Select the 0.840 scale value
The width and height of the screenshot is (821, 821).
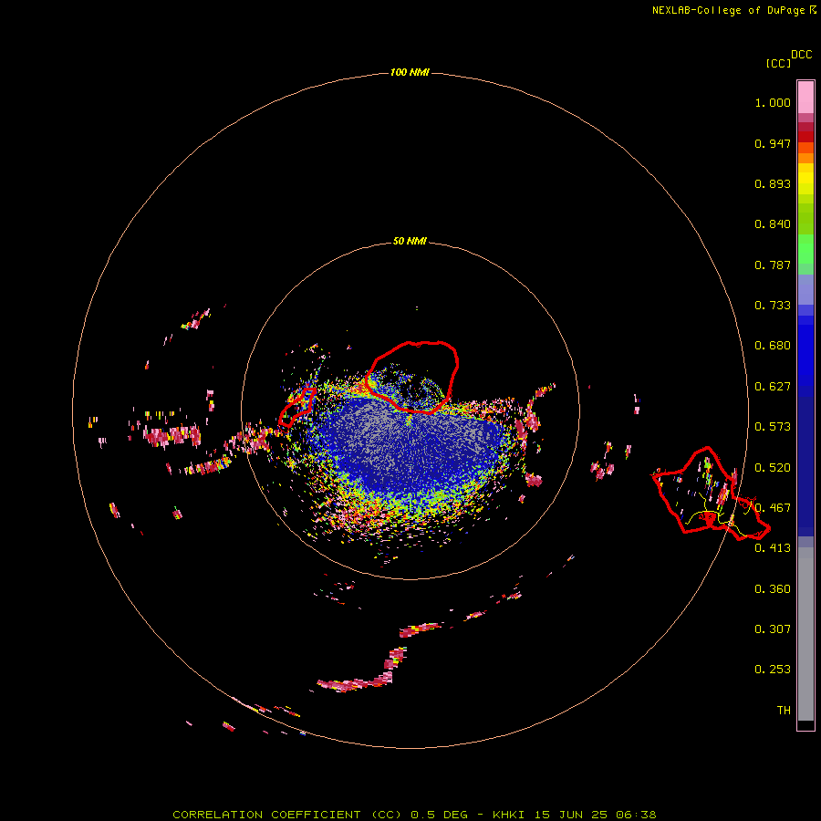tap(773, 224)
